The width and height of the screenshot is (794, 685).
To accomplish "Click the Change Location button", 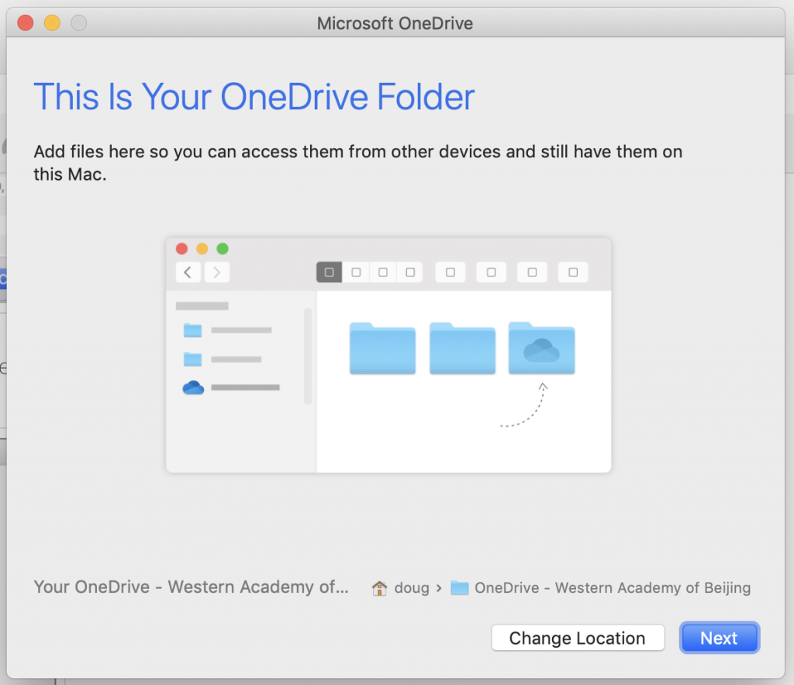I will pos(577,638).
